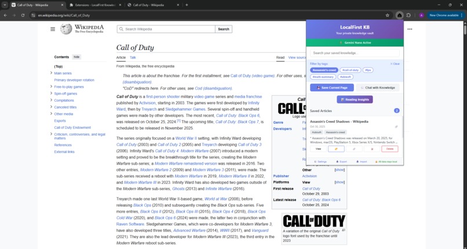The image size is (467, 249).
Task: Open the three-dot menu right of popup
Action: click(x=410, y=29)
